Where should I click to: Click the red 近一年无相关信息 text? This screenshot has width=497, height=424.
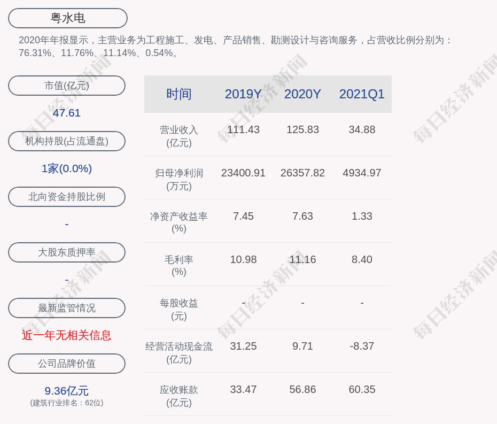coord(67,335)
